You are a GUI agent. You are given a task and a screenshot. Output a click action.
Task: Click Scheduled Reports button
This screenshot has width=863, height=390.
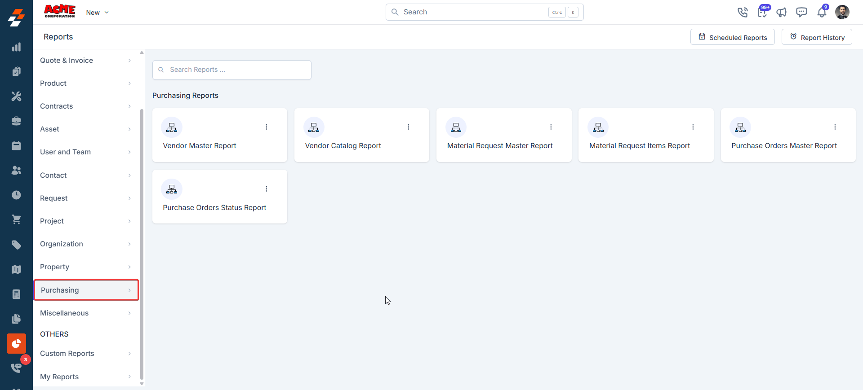click(733, 37)
